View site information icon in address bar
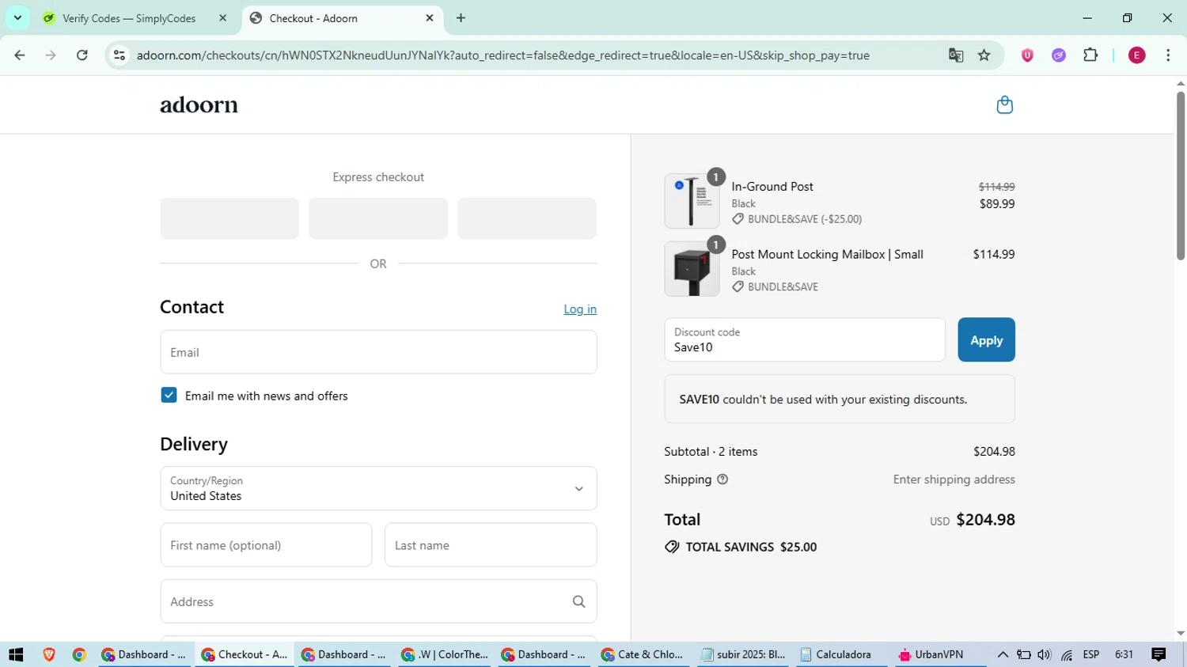Viewport: 1187px width, 667px height. [119, 55]
